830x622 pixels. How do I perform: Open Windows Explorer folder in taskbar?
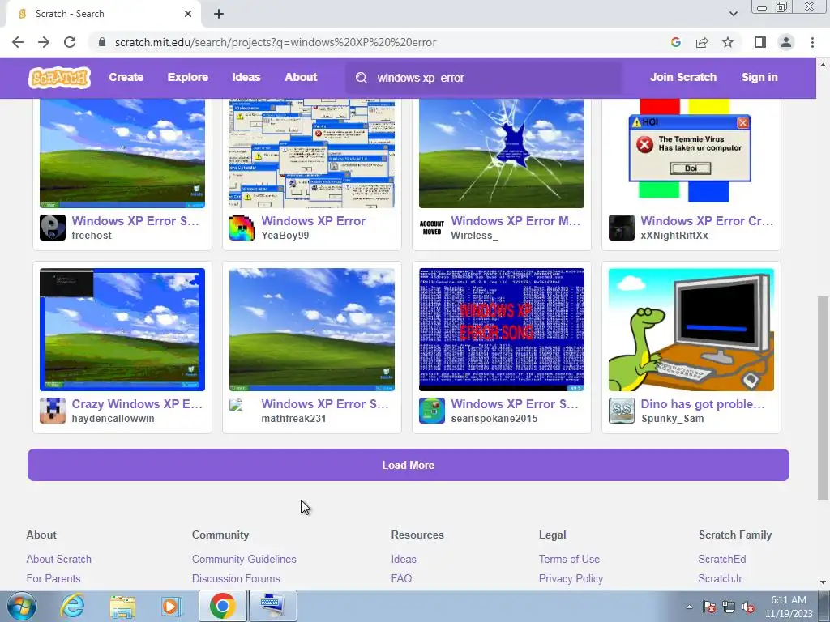(x=122, y=606)
